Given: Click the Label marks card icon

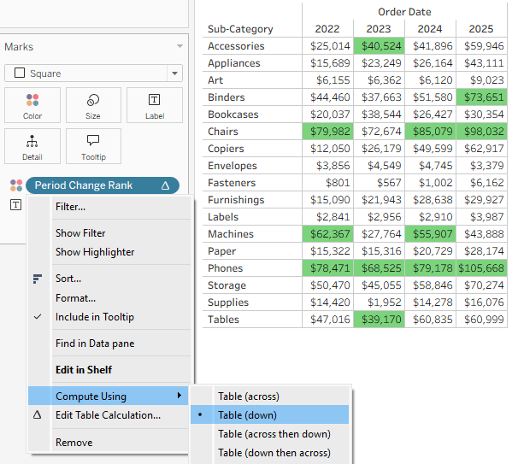Looking at the screenshot, I should 154,100.
